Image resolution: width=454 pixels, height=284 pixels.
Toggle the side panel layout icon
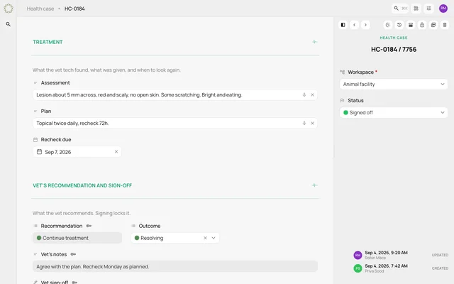coord(343,25)
